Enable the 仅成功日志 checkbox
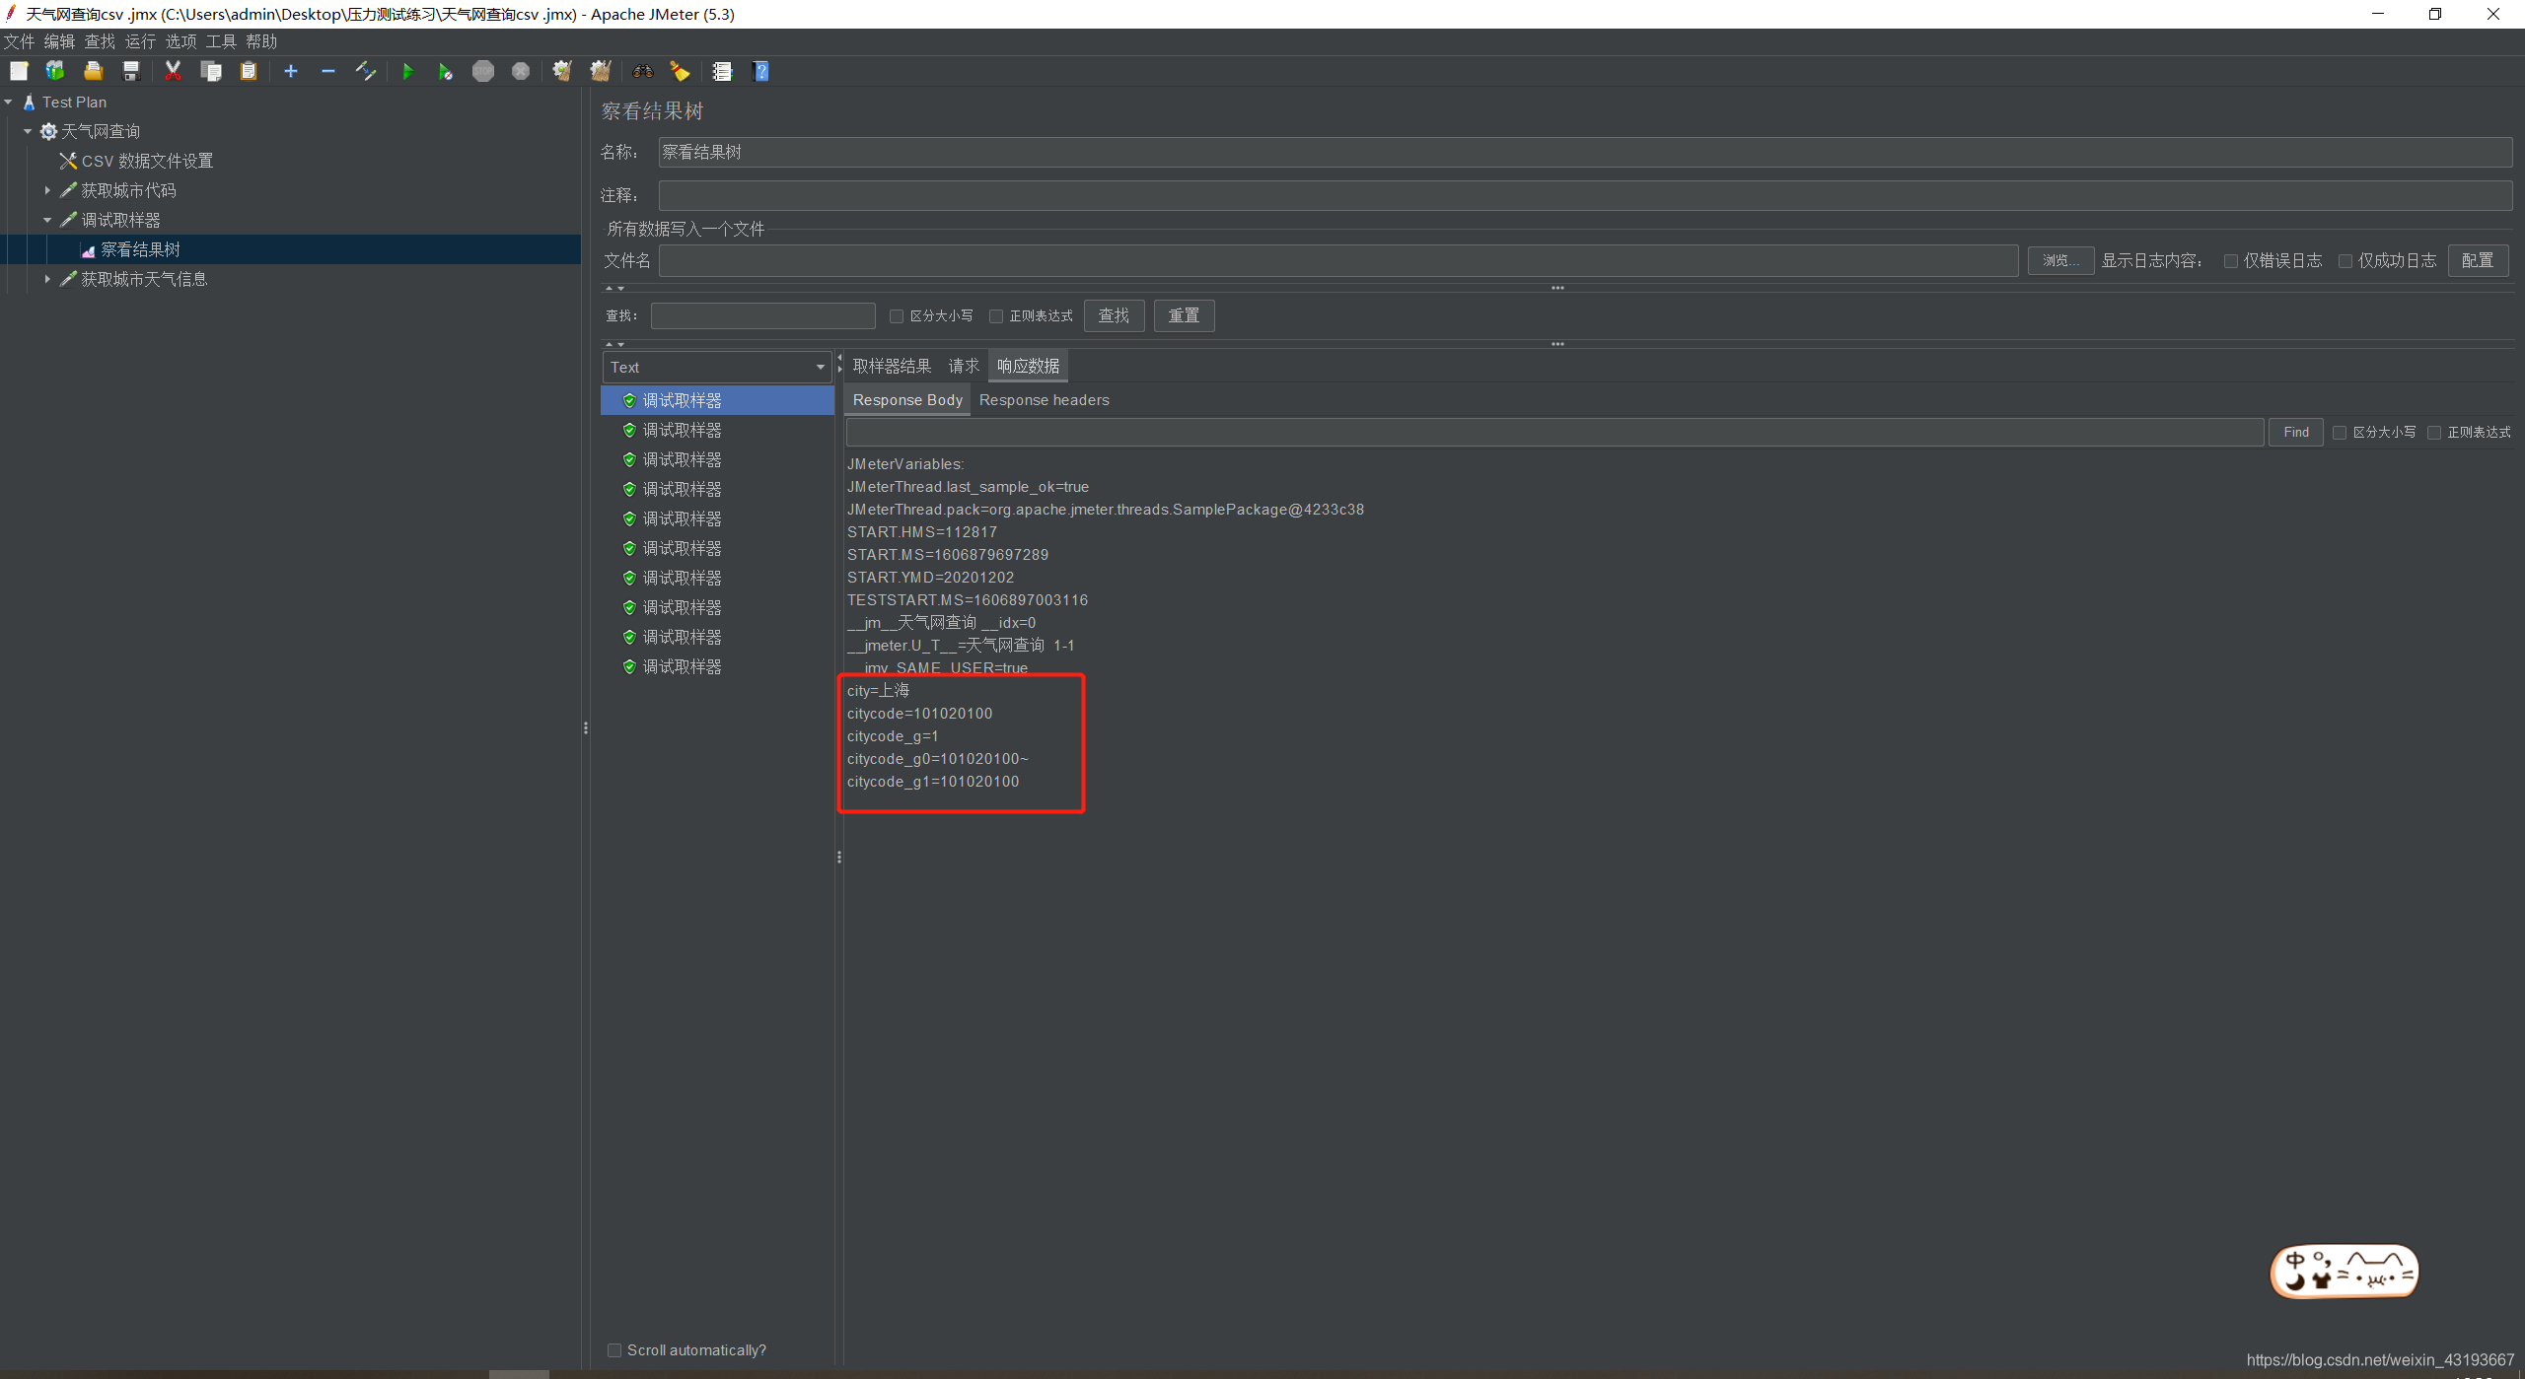The width and height of the screenshot is (2525, 1379). point(2345,261)
